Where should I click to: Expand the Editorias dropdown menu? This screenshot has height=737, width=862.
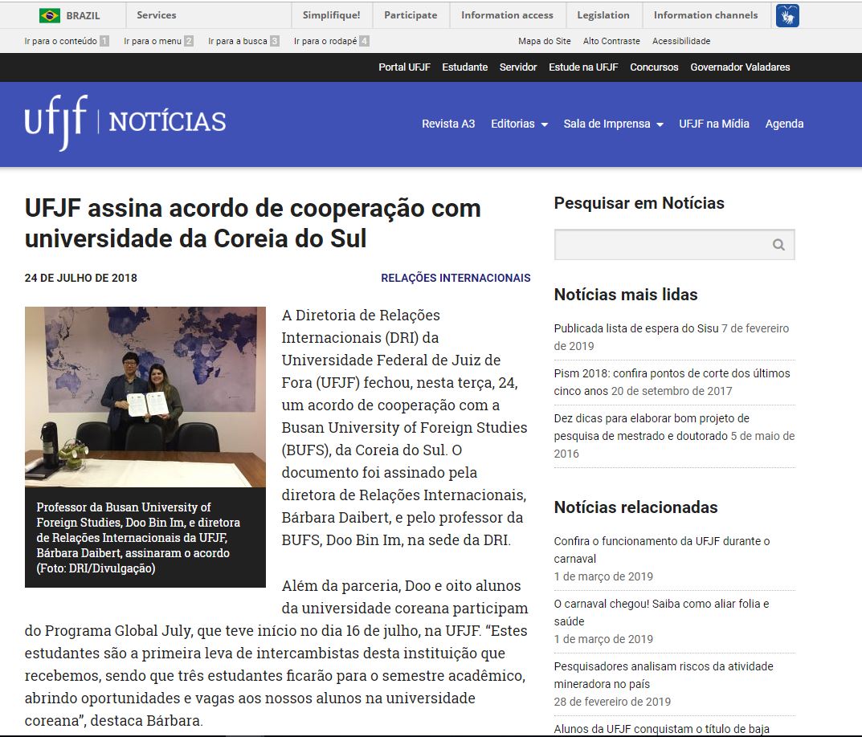520,124
